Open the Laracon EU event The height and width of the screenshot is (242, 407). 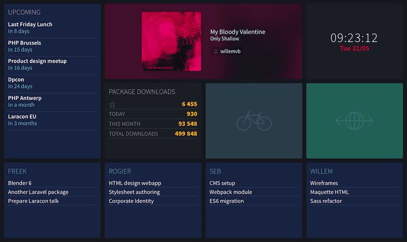[x=22, y=117]
